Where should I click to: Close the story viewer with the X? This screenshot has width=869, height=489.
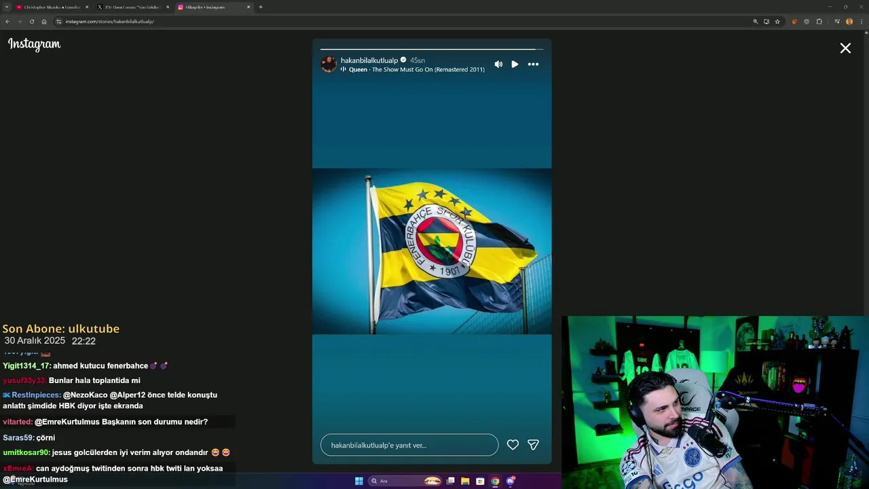[845, 48]
